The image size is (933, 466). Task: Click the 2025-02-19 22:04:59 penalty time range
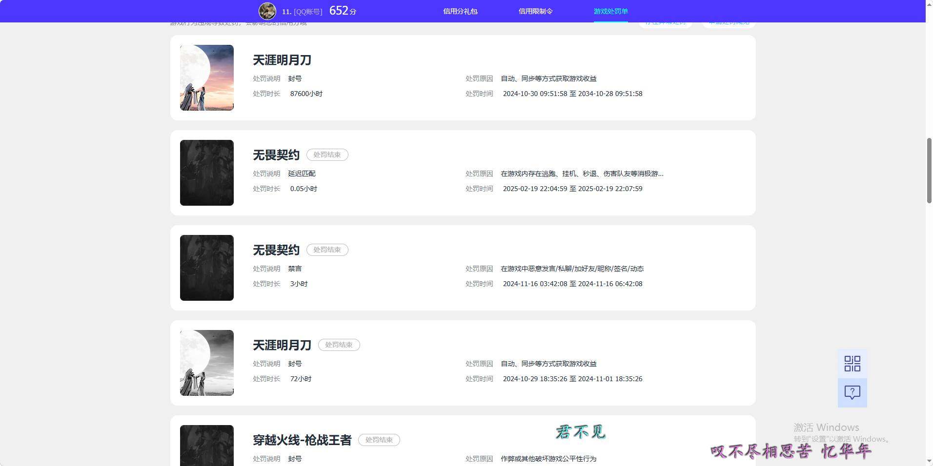572,189
